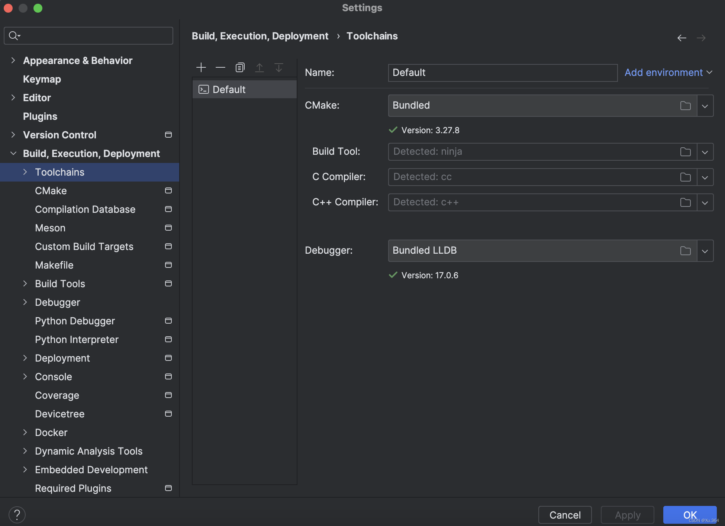
Task: Expand Appearance & Behavior tree node
Action: point(13,60)
